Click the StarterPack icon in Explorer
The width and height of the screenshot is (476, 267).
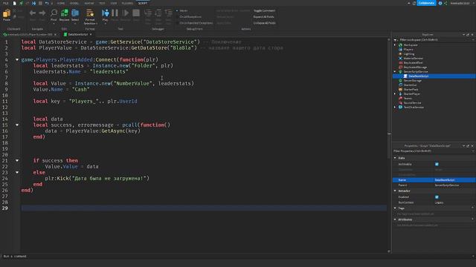(x=400, y=89)
